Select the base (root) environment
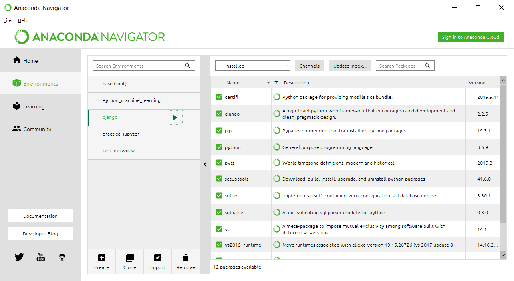This screenshot has width=514, height=281. pyautogui.click(x=144, y=84)
